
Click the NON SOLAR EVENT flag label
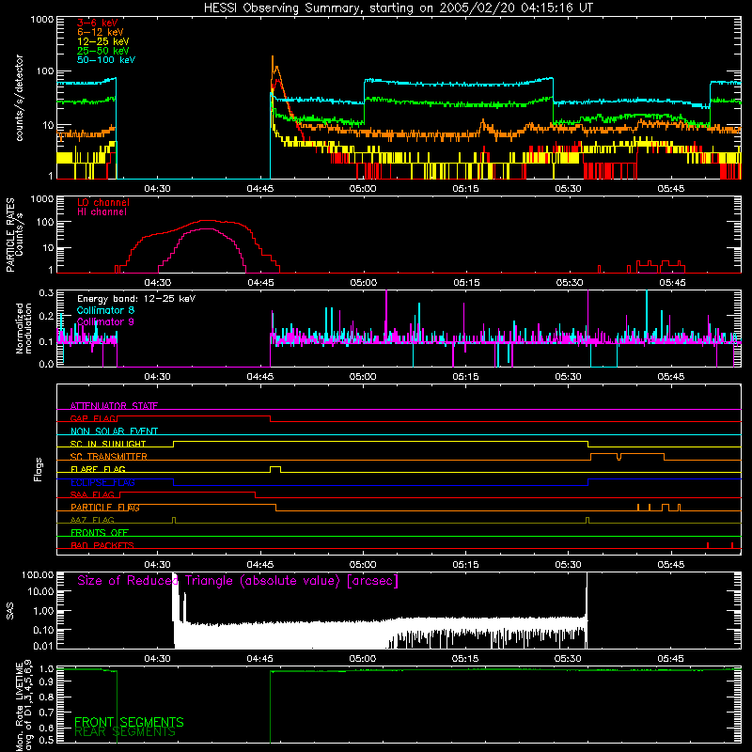pyautogui.click(x=114, y=431)
